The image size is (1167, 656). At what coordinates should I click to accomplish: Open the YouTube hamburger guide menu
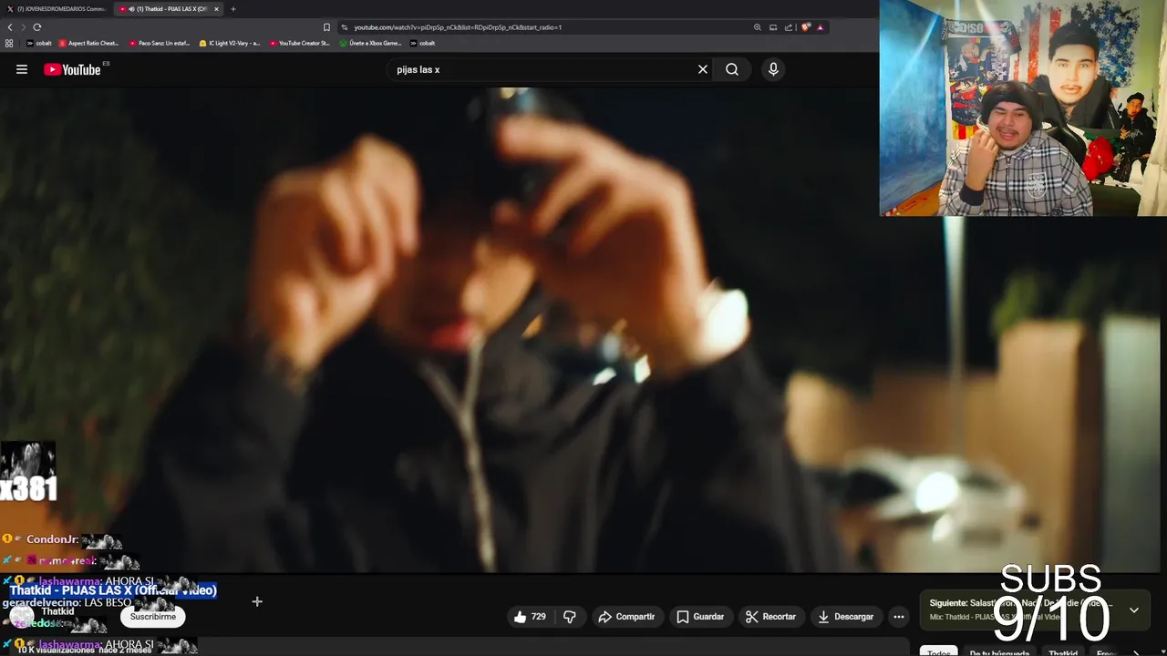[22, 69]
